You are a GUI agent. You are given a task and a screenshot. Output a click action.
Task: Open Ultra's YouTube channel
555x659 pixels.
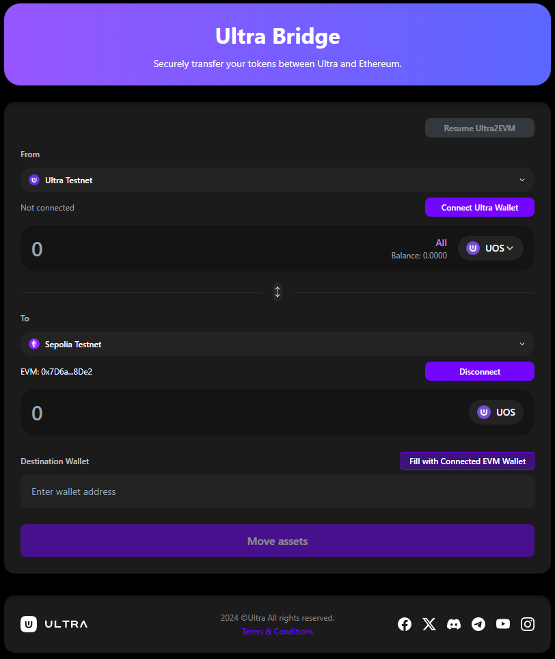tap(503, 624)
